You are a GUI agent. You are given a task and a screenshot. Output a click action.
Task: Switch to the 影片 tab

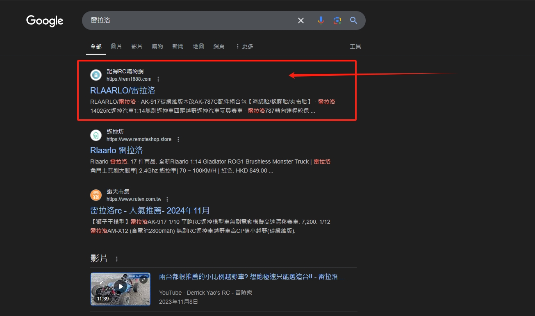point(137,47)
